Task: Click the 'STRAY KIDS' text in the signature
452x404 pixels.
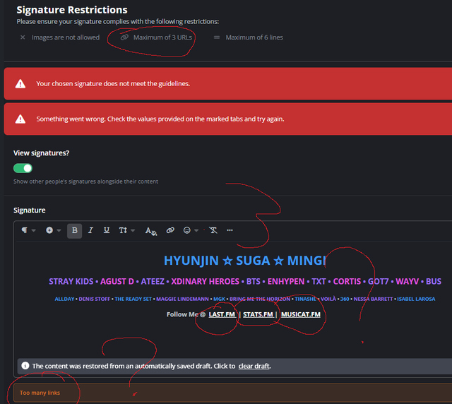Action: pos(71,281)
